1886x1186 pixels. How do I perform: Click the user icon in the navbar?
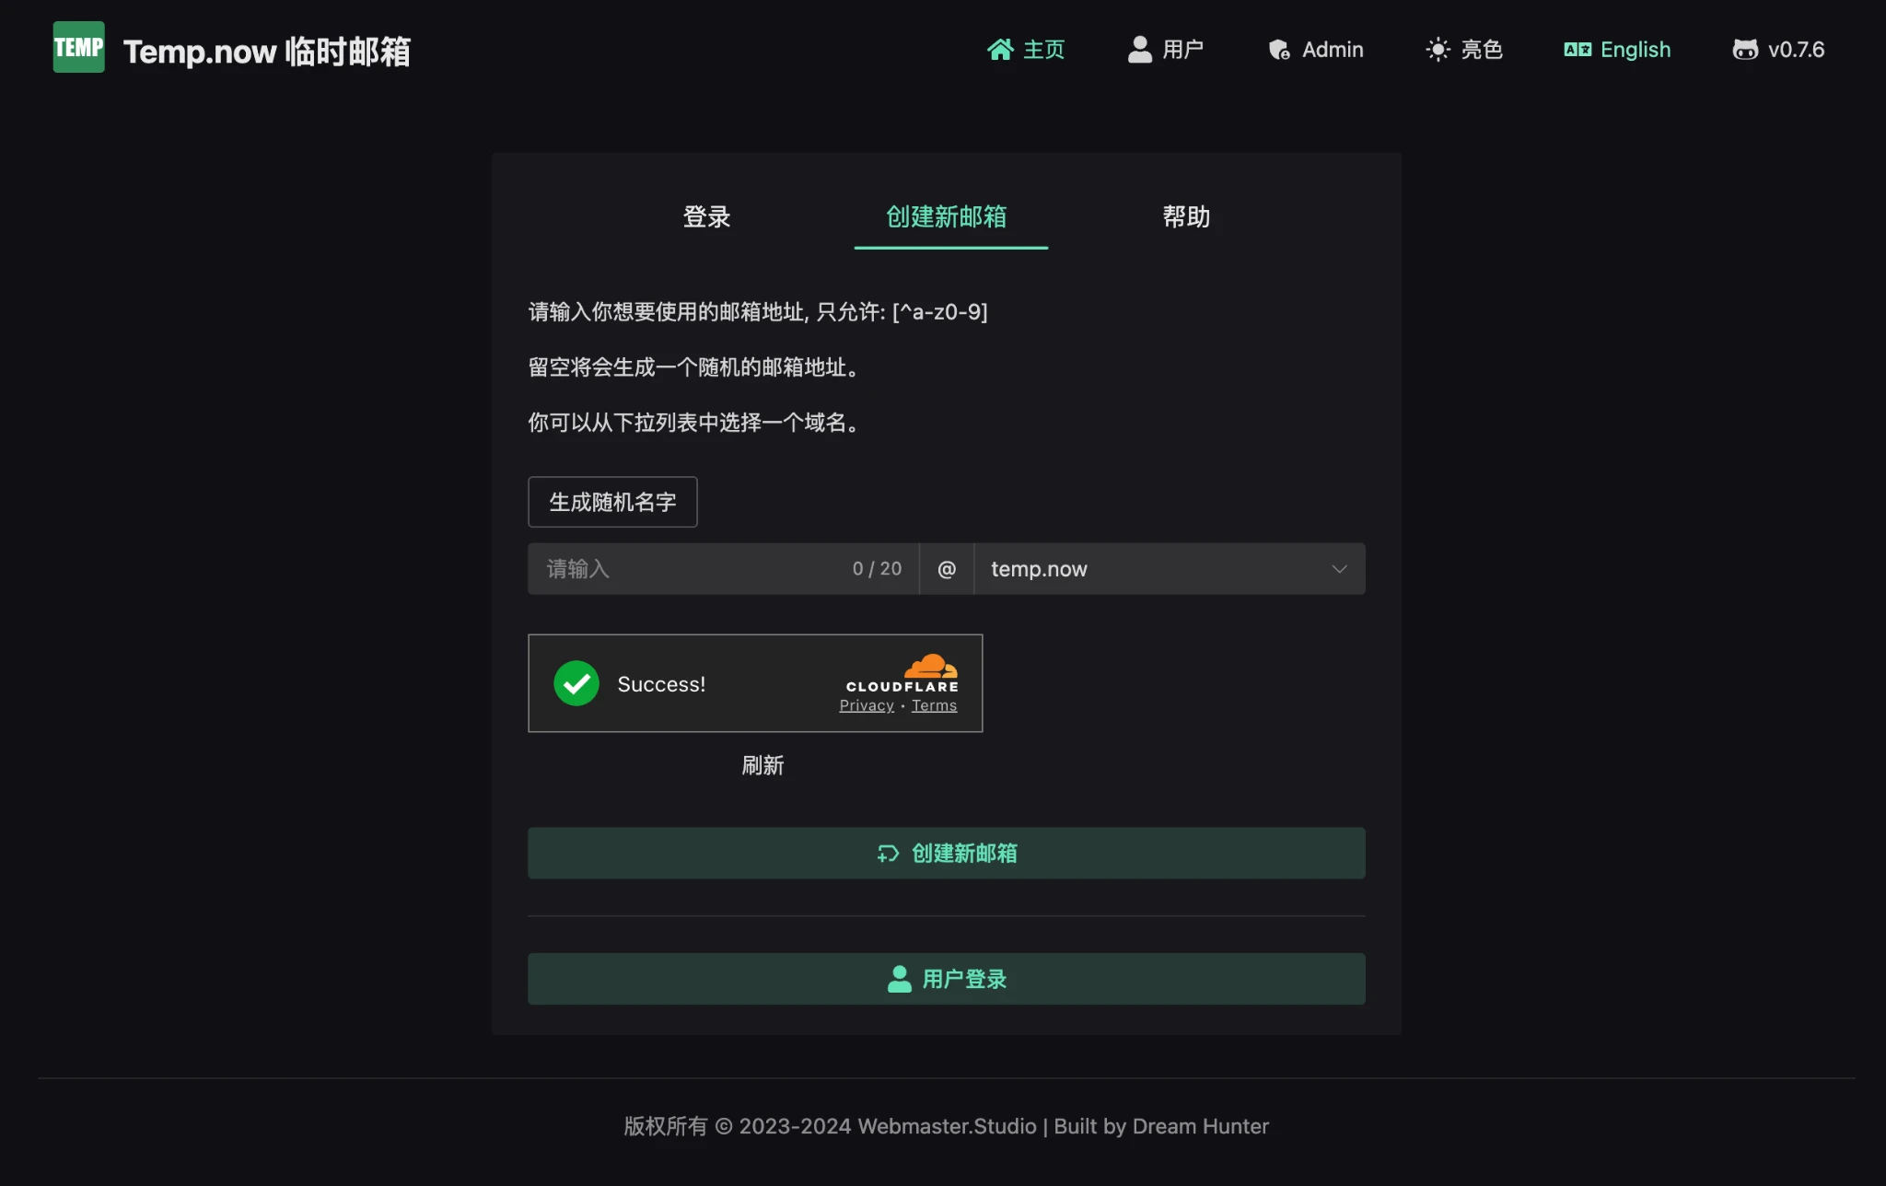click(x=1139, y=48)
